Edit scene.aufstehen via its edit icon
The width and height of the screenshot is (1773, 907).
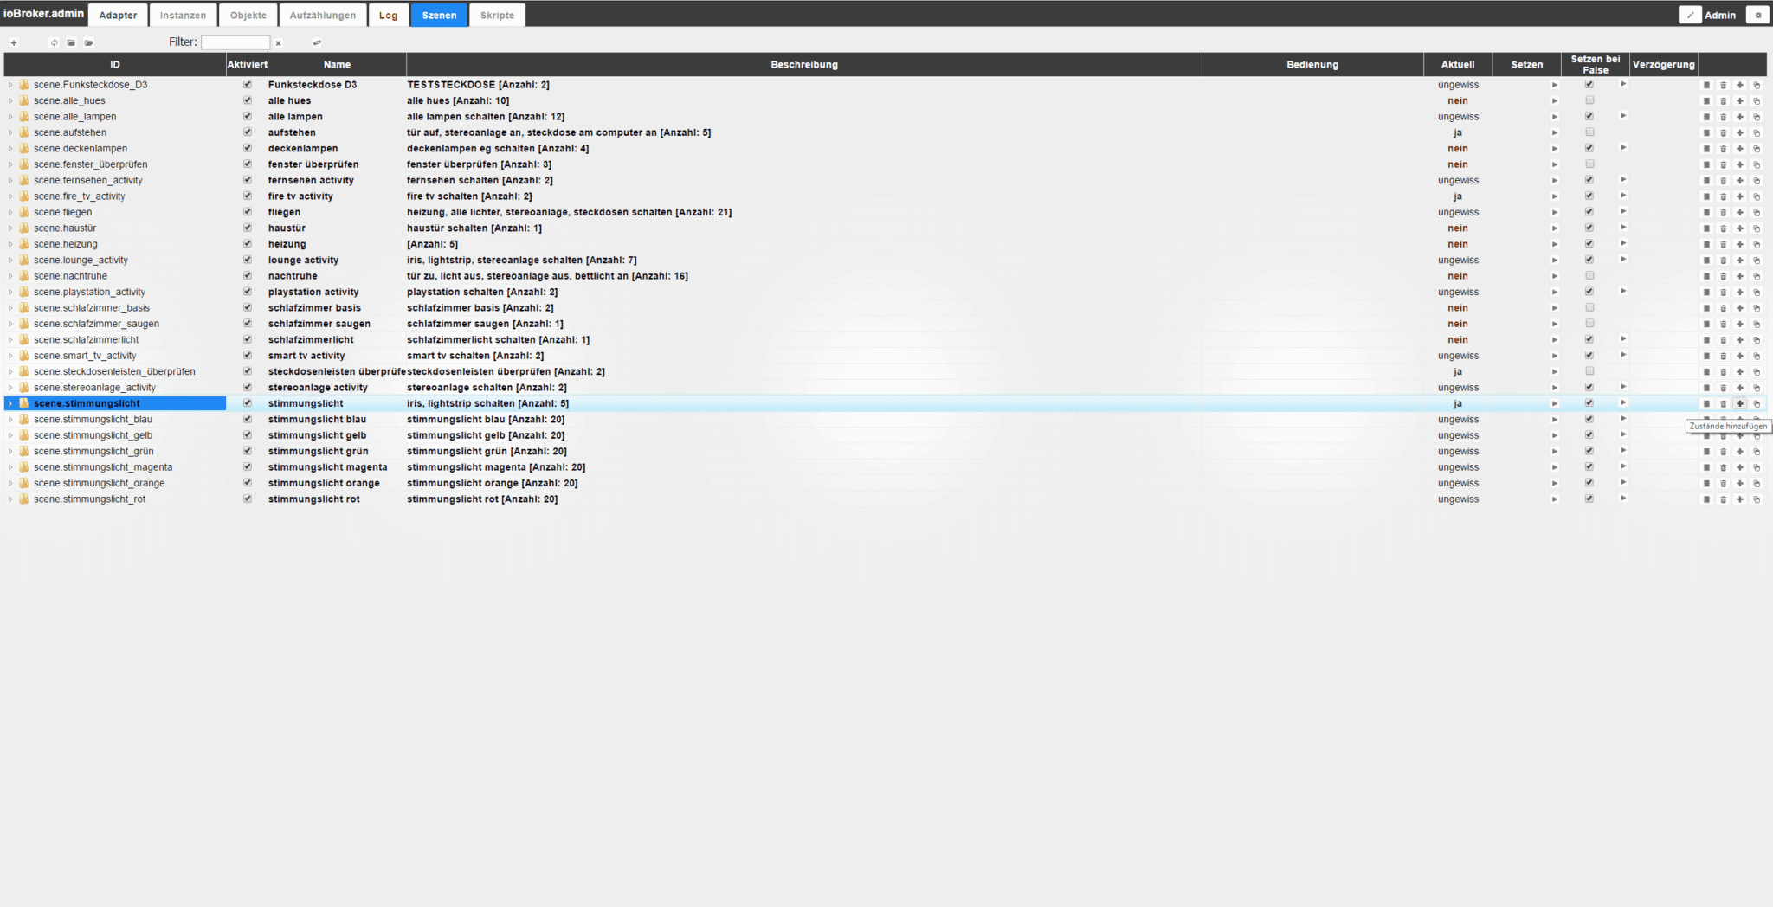click(1706, 133)
